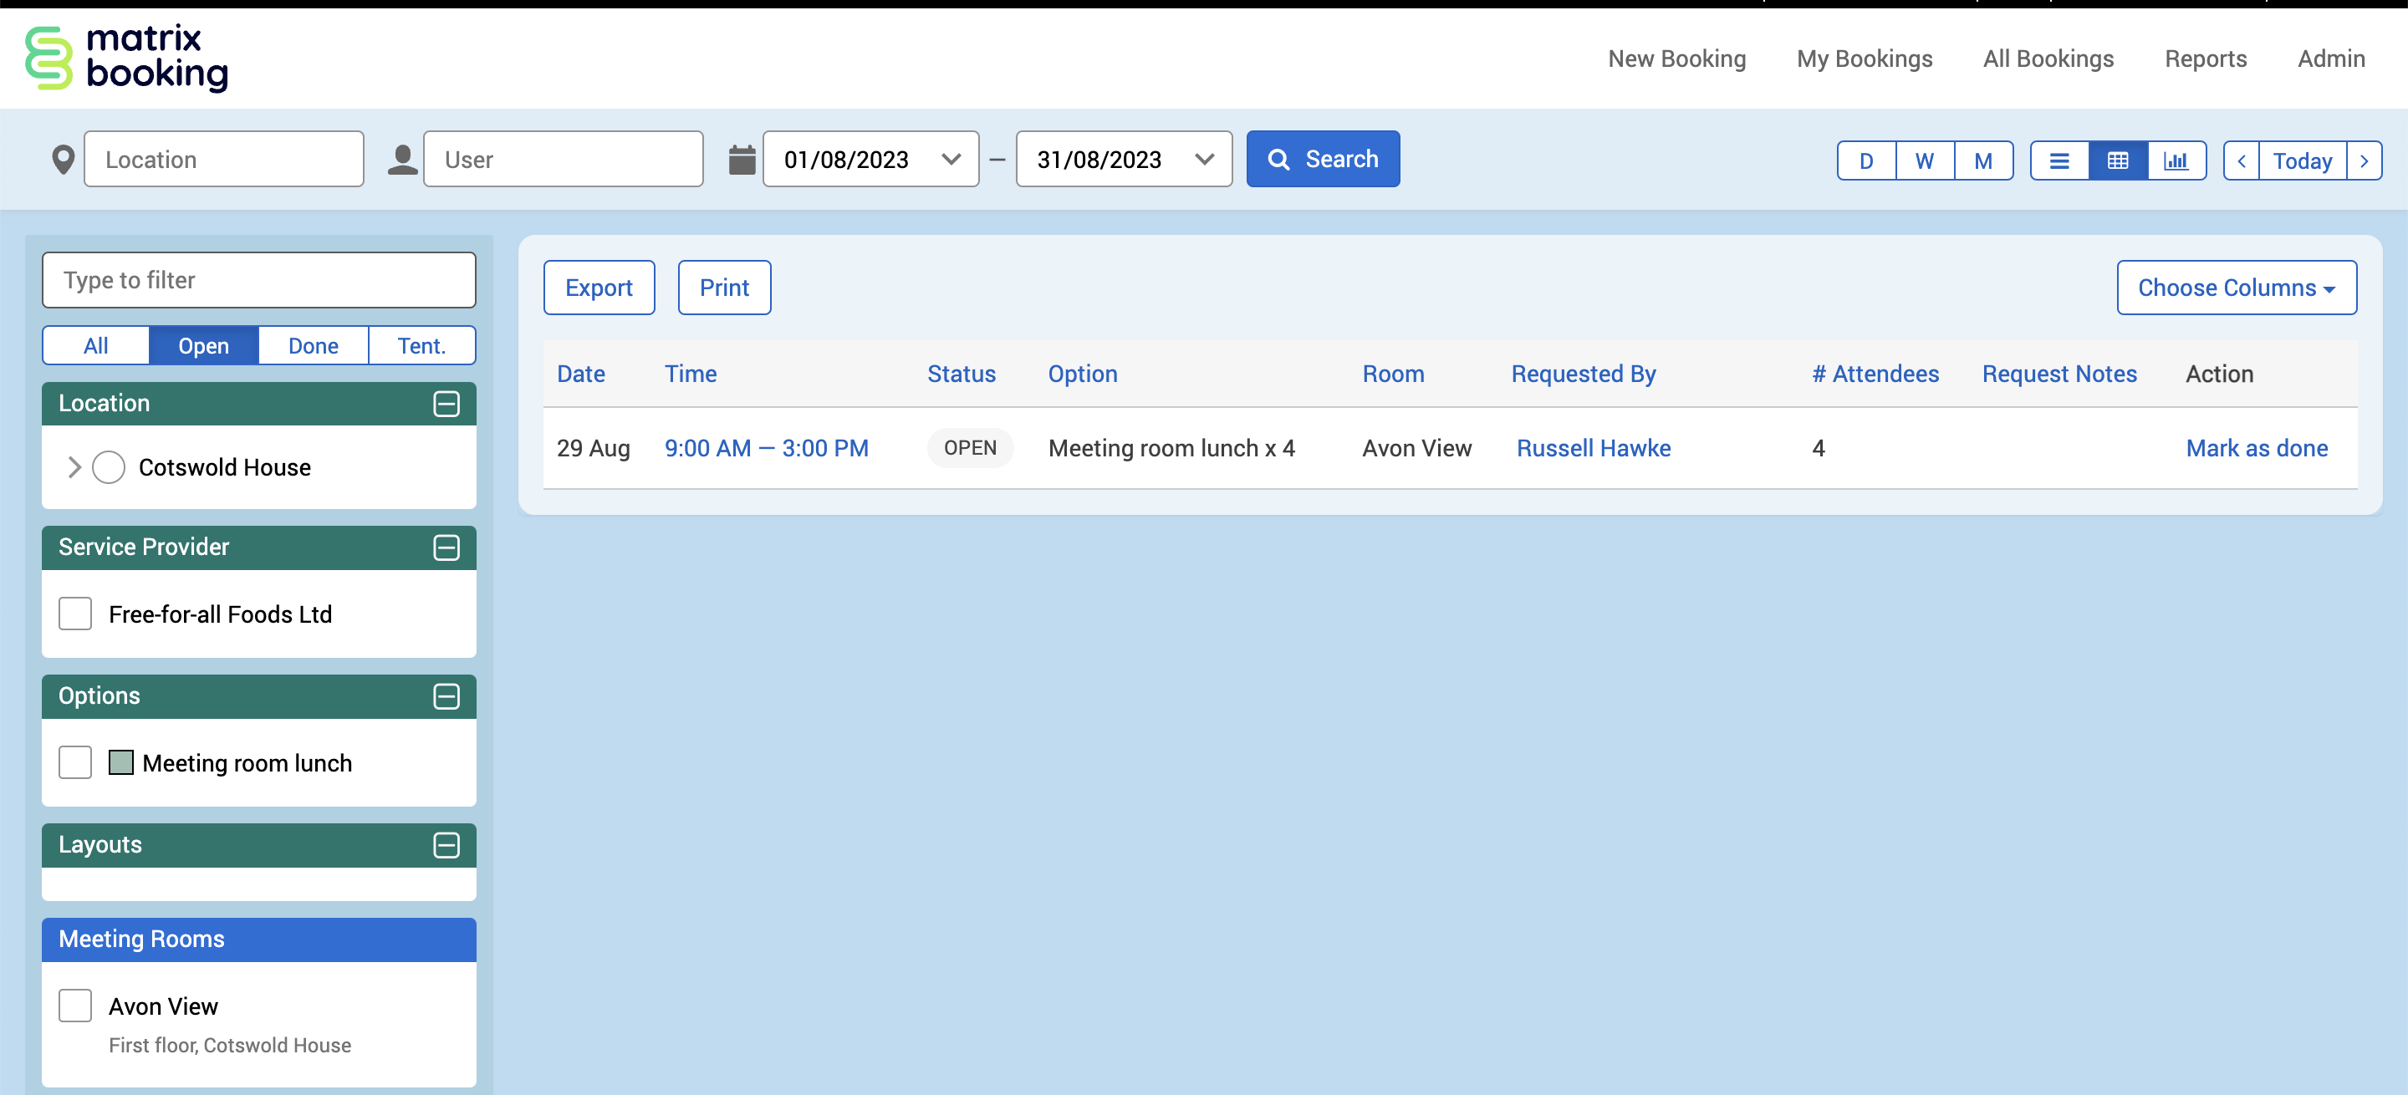Expand the Cotswold House tree node

(74, 467)
